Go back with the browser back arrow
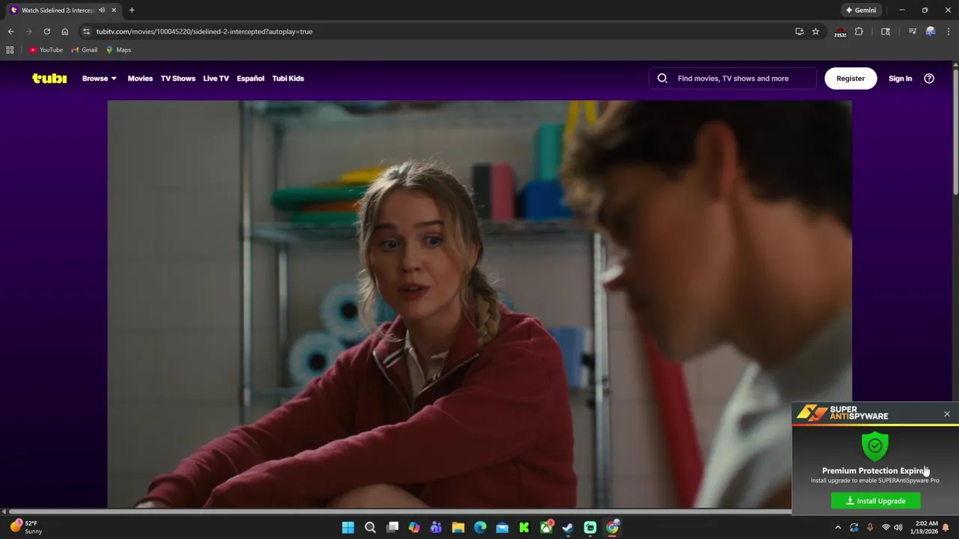959x539 pixels. (10, 31)
